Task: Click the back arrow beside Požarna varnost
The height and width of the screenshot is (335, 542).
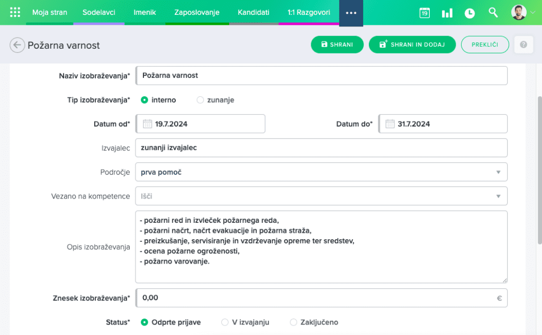Action: point(17,45)
